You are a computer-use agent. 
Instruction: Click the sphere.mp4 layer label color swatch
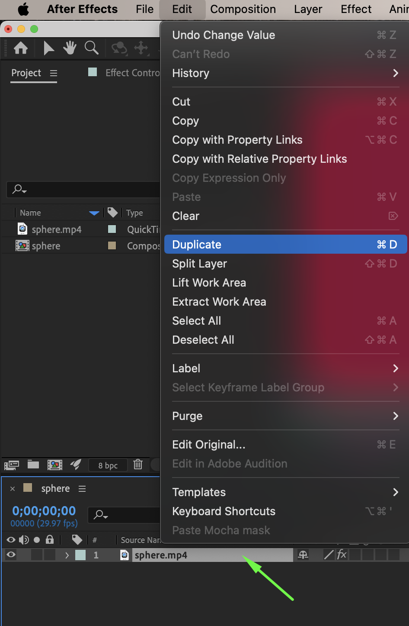(80, 555)
